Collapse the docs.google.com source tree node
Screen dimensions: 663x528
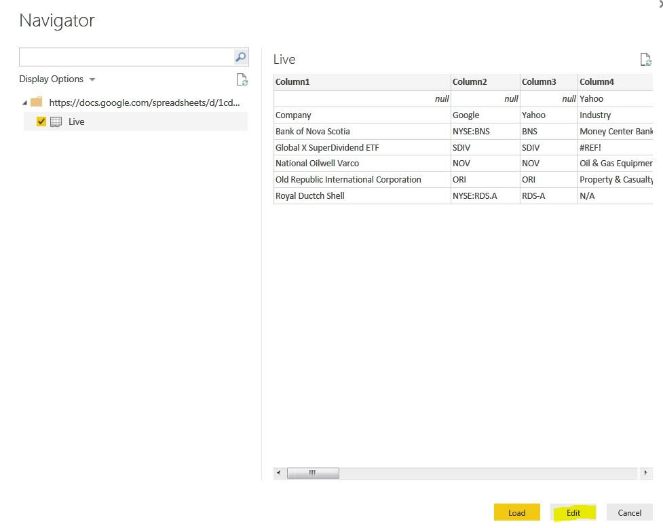(25, 103)
